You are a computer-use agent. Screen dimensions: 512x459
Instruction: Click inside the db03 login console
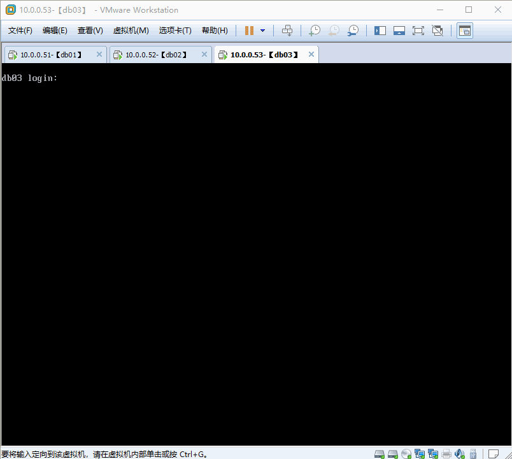(x=255, y=255)
